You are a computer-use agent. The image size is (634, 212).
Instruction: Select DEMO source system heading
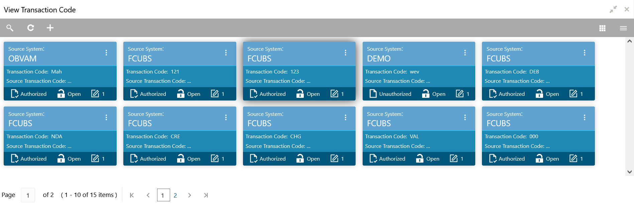click(379, 58)
